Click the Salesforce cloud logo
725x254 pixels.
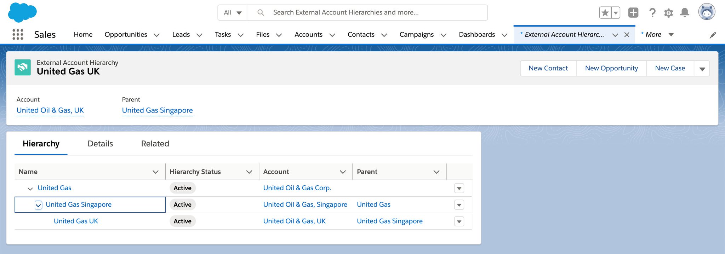tap(22, 13)
